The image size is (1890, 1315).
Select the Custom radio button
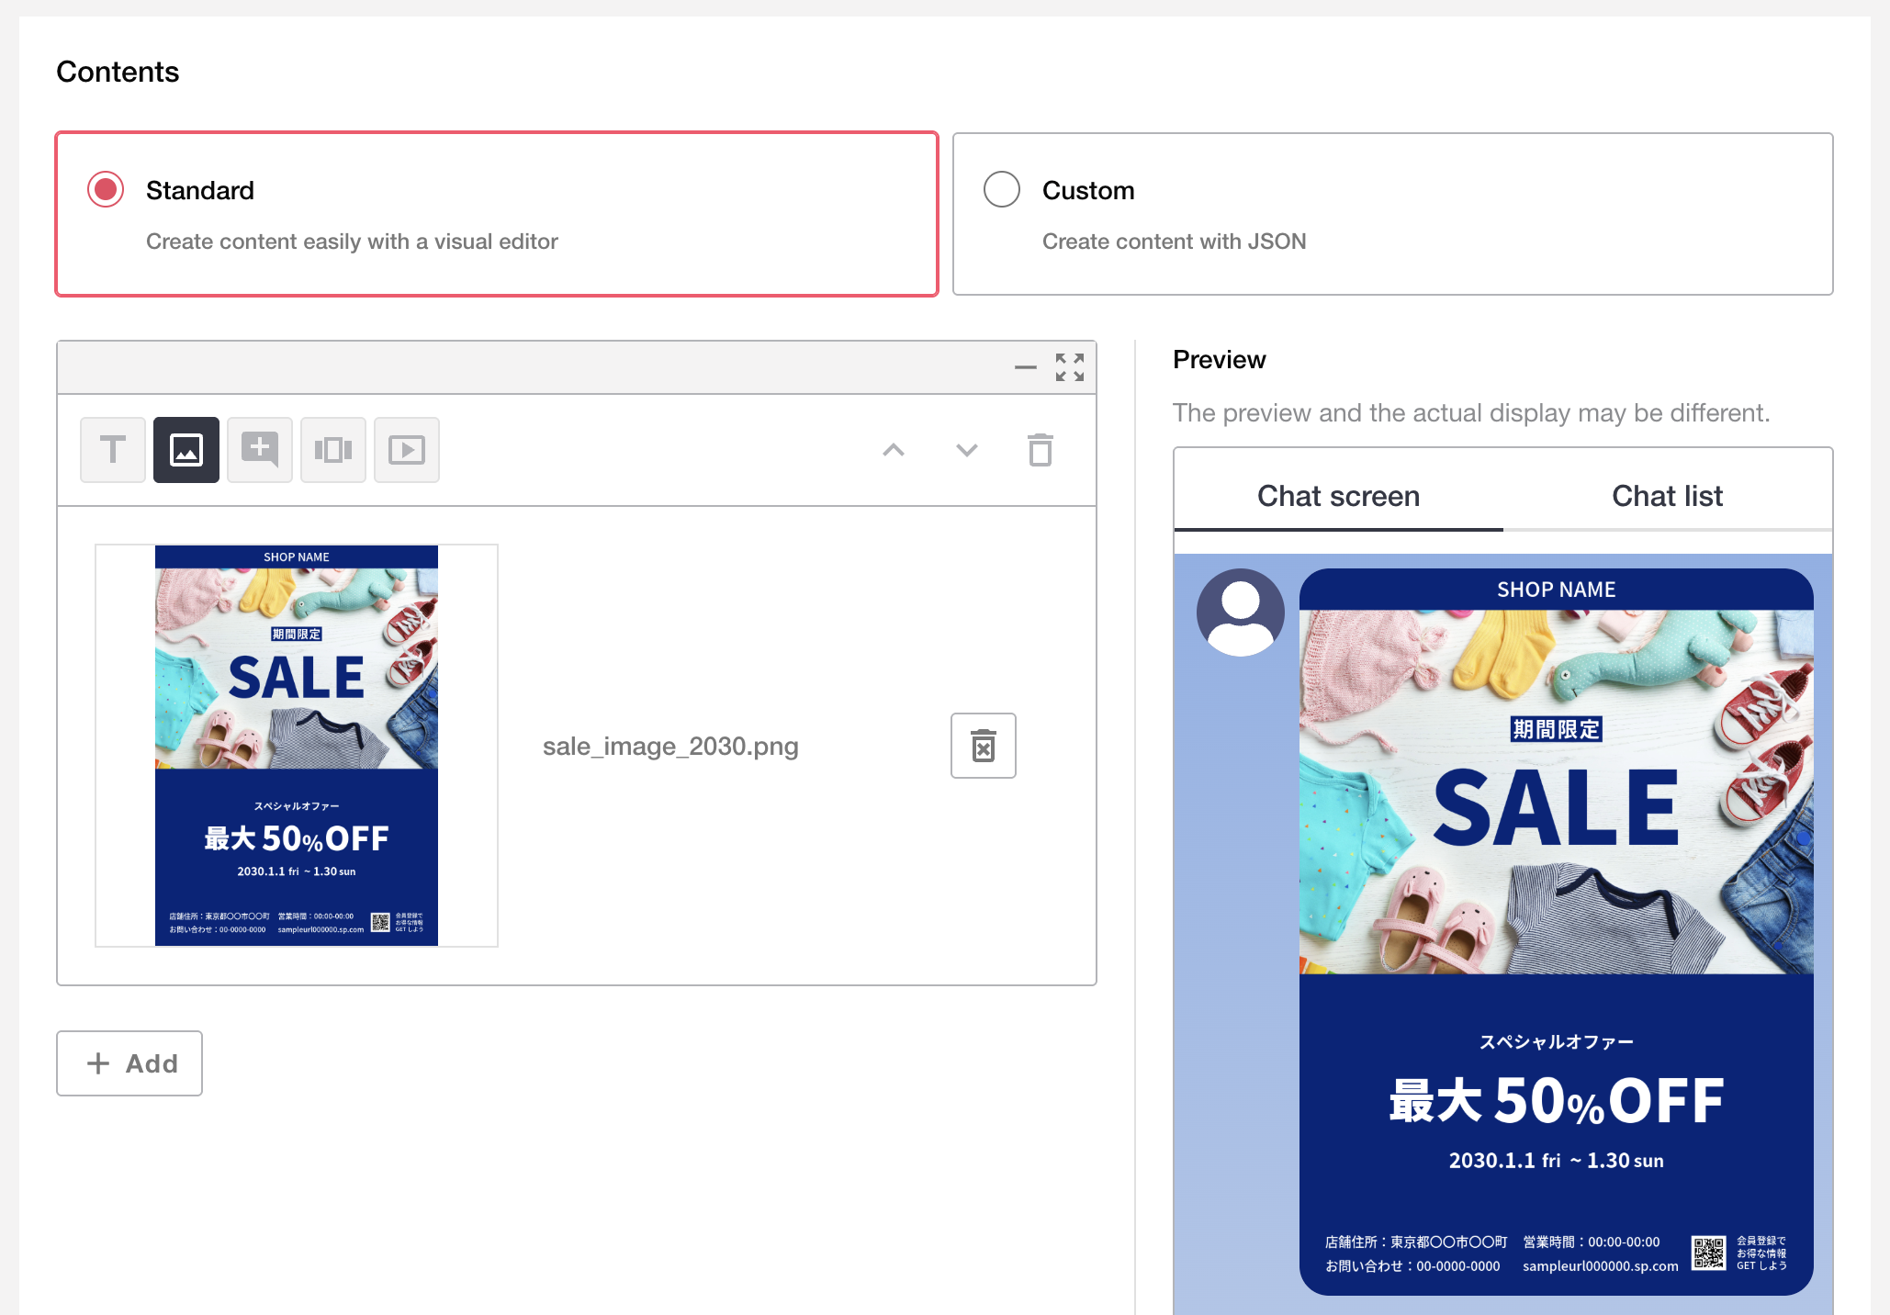(x=1001, y=190)
